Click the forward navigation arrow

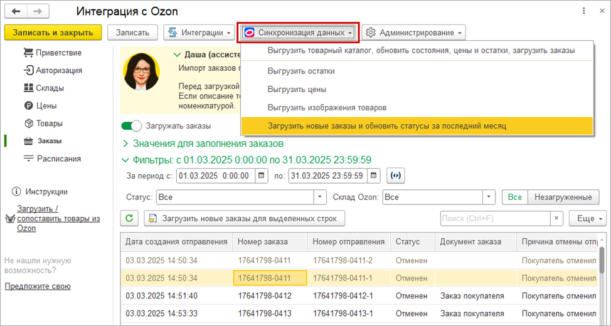pyautogui.click(x=37, y=12)
